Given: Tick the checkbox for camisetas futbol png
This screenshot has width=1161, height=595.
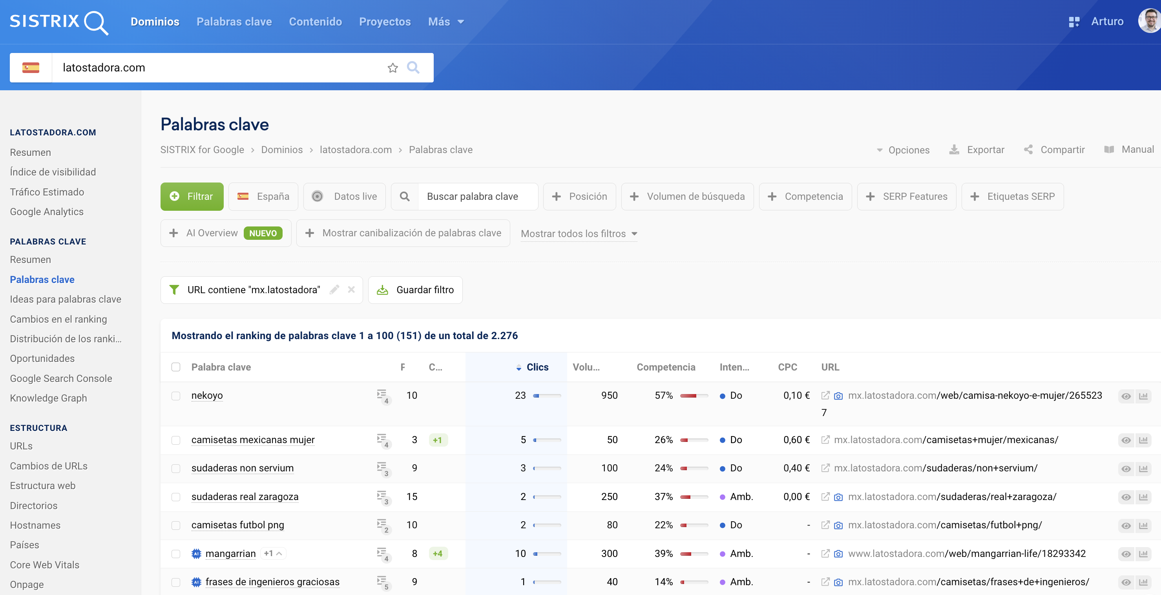Looking at the screenshot, I should pos(176,525).
